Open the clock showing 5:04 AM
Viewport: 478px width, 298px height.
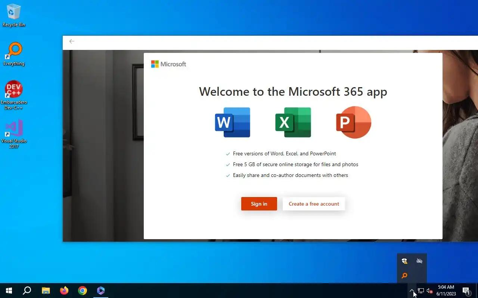[446, 291]
